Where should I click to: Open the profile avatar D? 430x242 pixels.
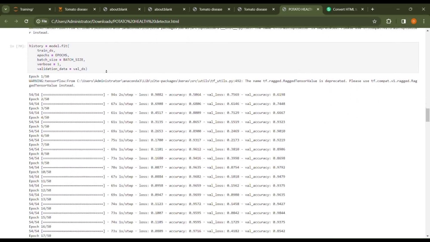click(414, 21)
